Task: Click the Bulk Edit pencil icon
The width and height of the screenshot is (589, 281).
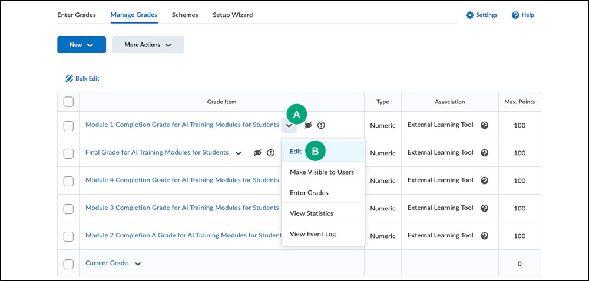Action: (x=69, y=79)
